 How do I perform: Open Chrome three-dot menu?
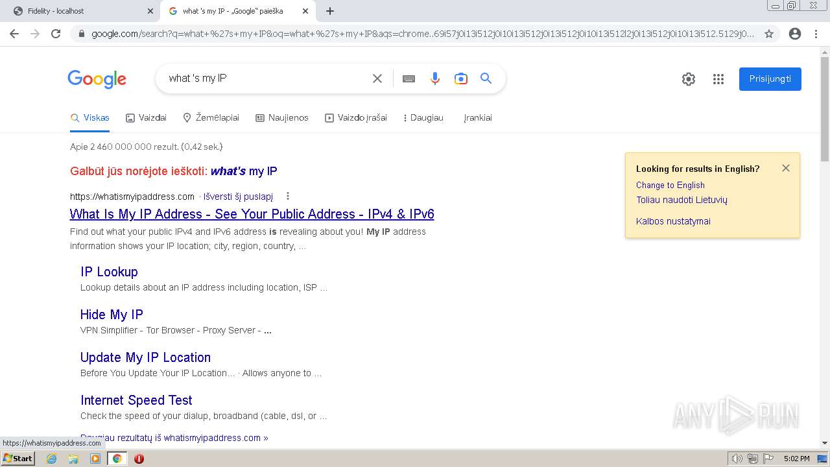[816, 34]
